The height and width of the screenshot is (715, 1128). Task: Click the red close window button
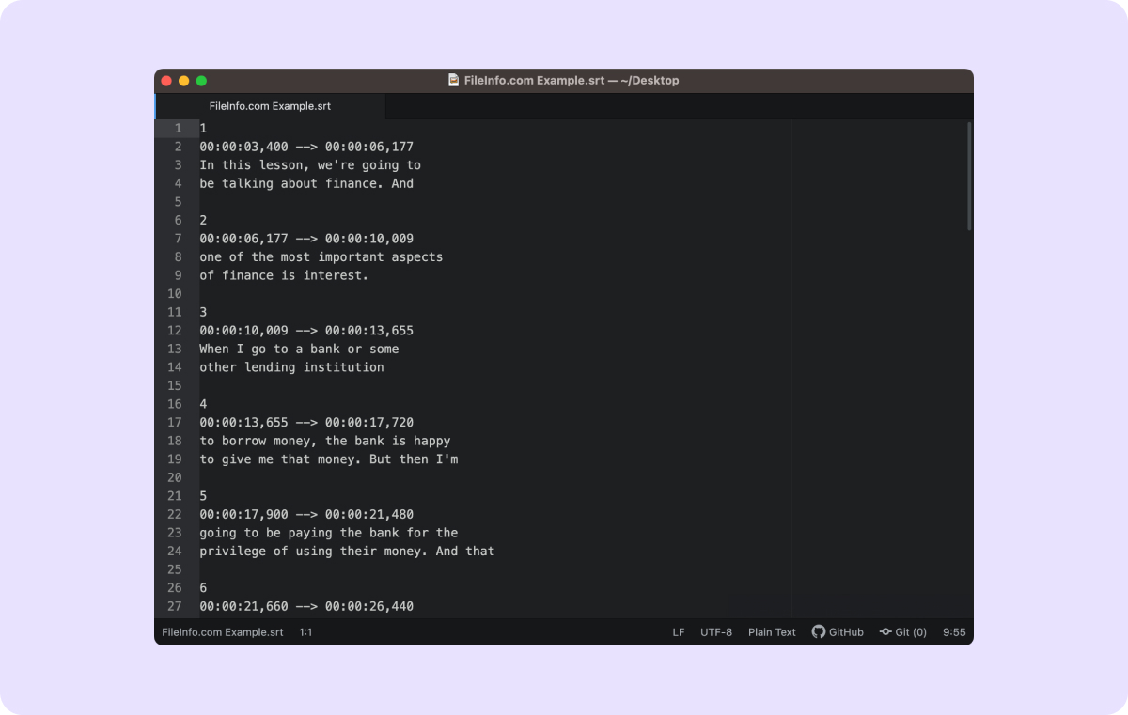coord(166,81)
